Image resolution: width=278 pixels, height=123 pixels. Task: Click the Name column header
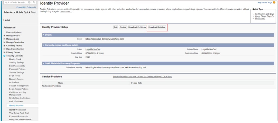(x=61, y=83)
